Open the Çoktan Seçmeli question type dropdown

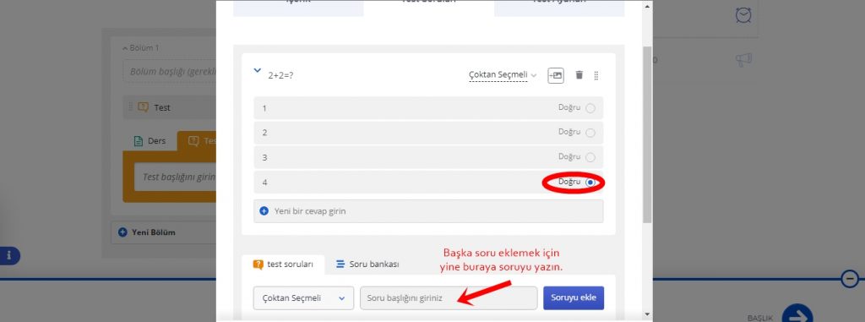(x=503, y=75)
